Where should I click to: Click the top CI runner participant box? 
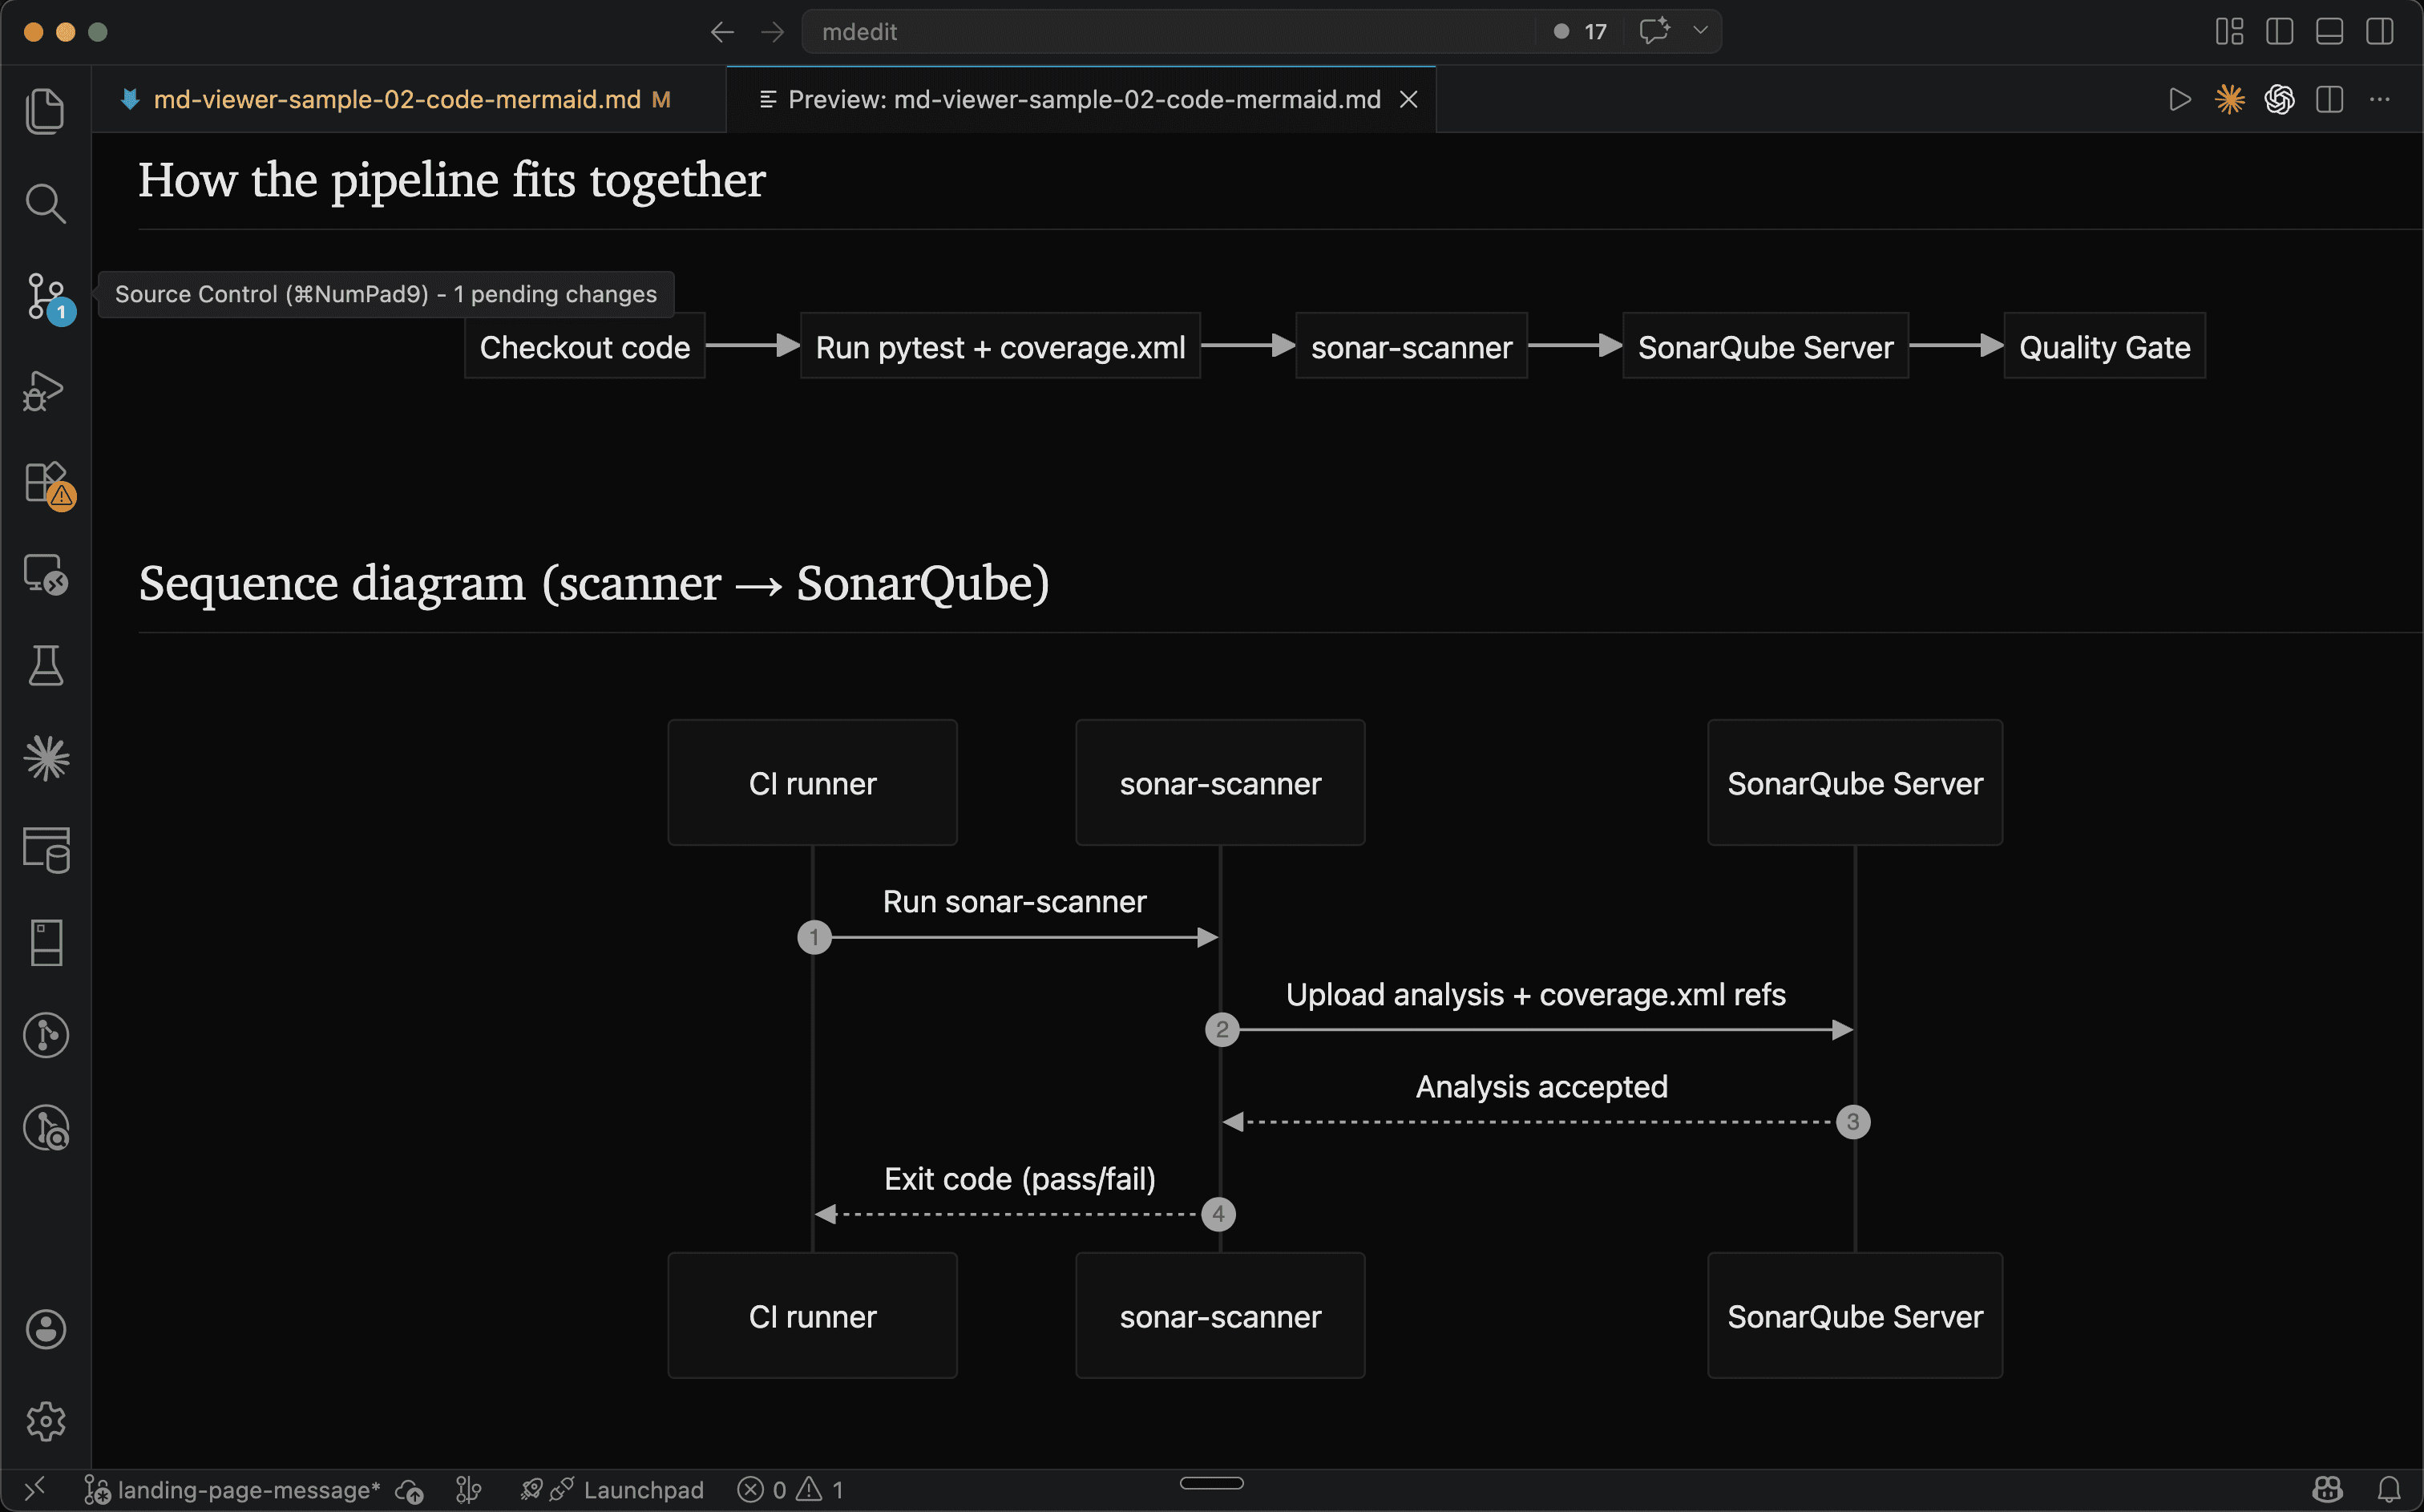[813, 783]
